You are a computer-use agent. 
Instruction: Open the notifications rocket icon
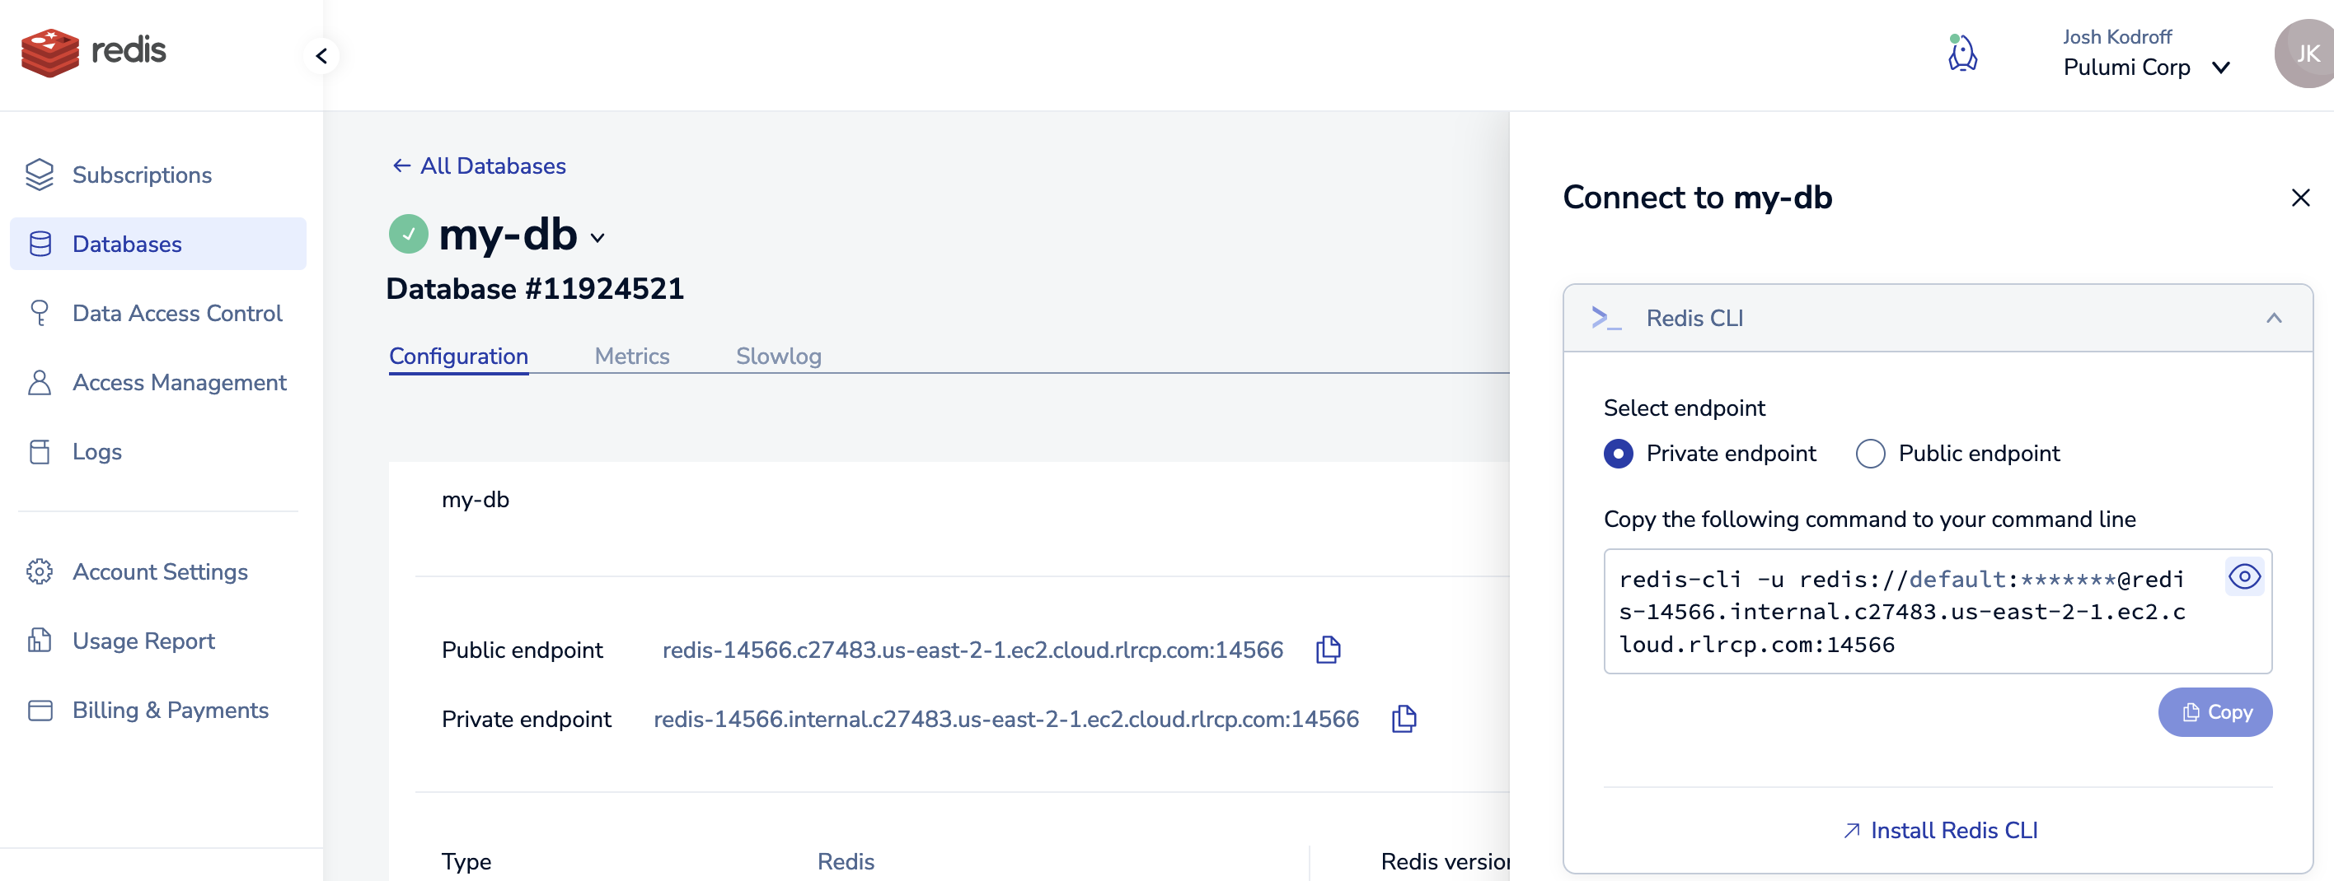[1961, 53]
